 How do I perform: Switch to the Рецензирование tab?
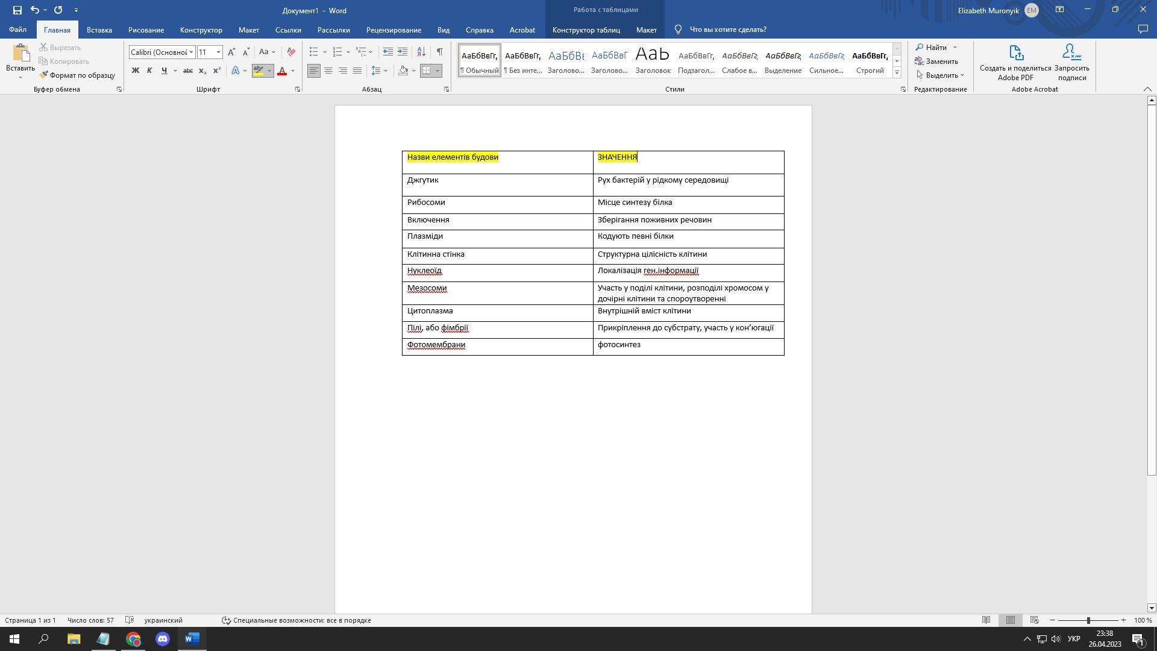pyautogui.click(x=393, y=30)
